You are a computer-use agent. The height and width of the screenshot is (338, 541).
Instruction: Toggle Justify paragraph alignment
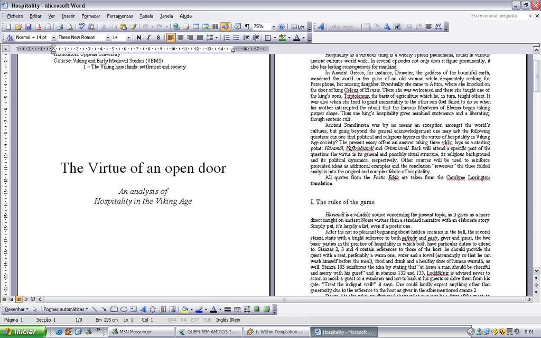(x=200, y=37)
